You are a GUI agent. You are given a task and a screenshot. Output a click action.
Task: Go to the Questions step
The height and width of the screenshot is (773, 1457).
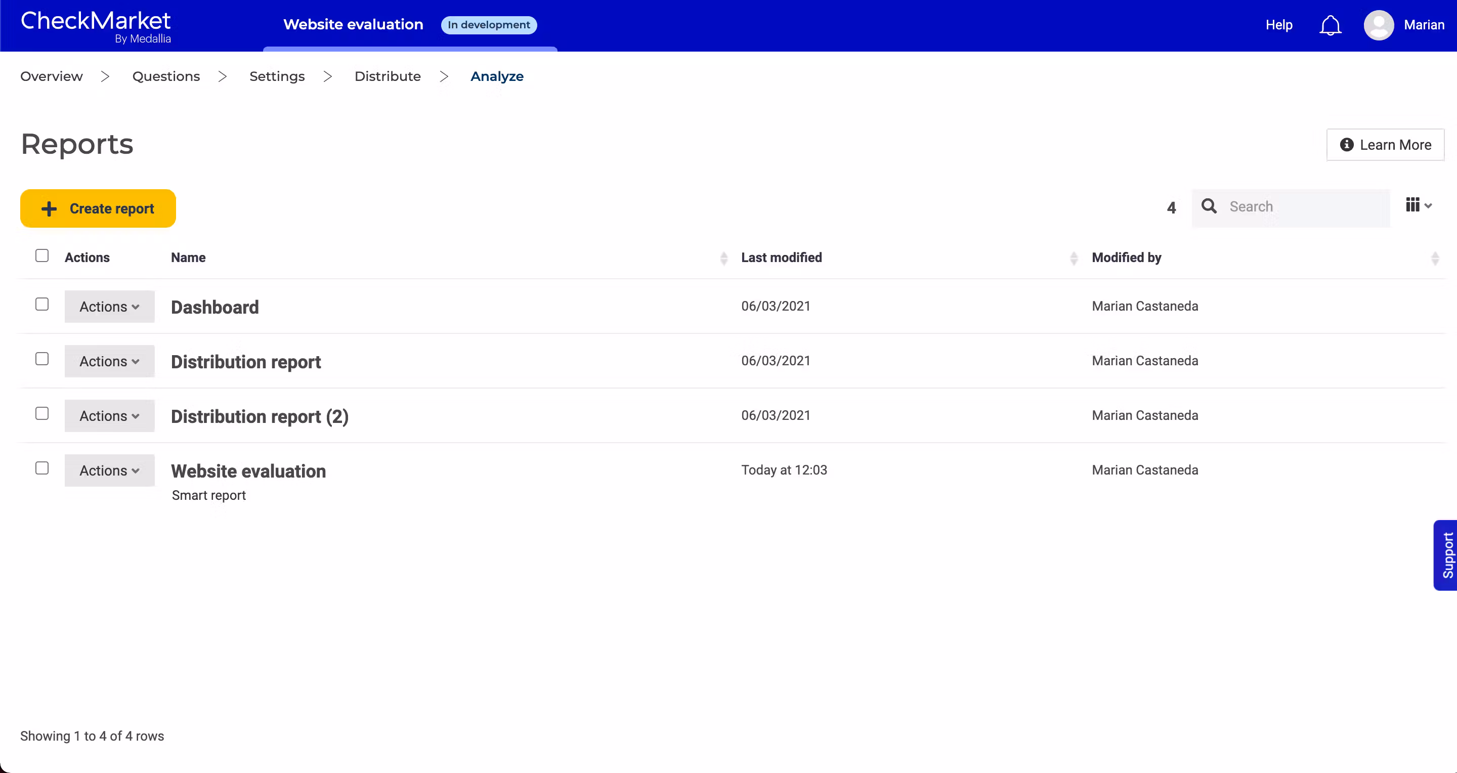click(x=166, y=76)
